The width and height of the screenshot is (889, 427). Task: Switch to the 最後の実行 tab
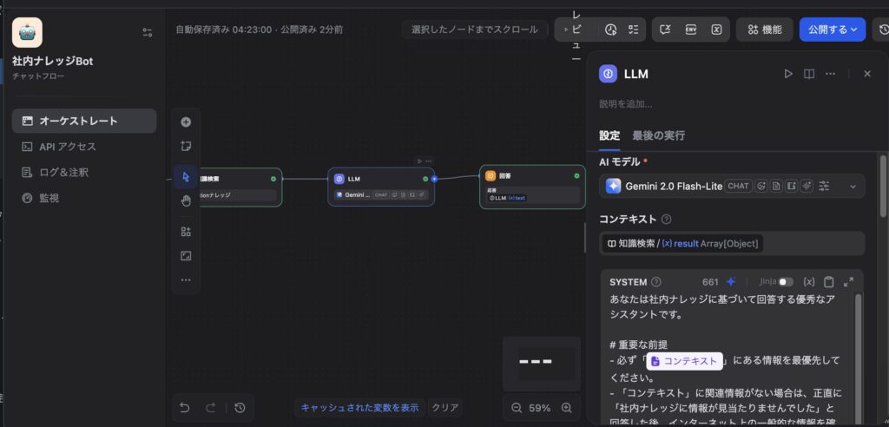(658, 135)
